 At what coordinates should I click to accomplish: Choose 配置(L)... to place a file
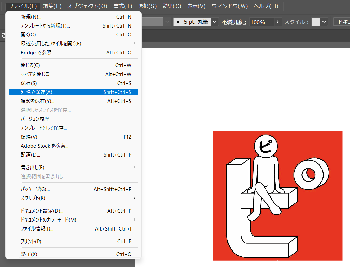(73, 155)
